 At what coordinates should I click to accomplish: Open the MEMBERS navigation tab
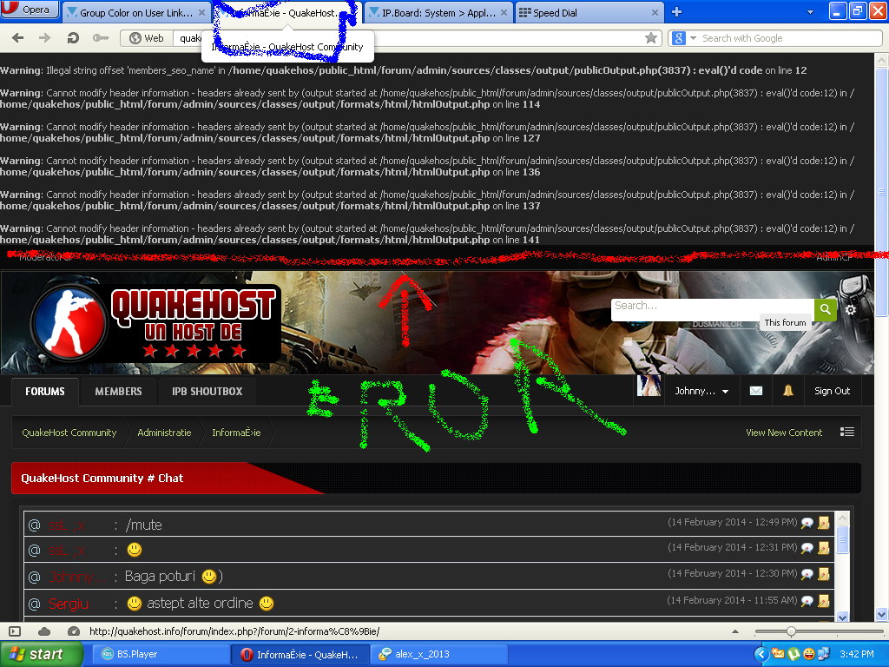tap(118, 392)
